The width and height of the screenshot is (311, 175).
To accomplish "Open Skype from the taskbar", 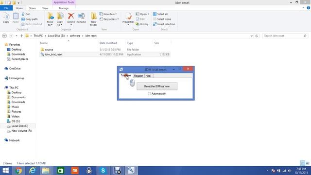I will pos(103,171).
